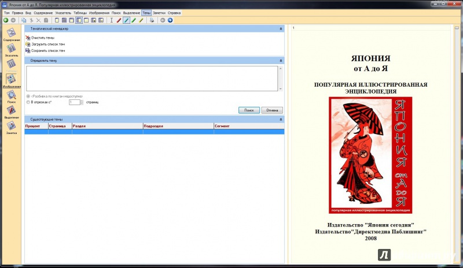Click the print icon in the toolbar

click(152, 20)
